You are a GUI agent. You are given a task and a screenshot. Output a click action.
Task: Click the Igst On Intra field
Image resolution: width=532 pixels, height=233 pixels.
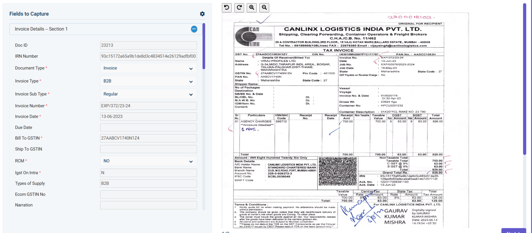149,173
